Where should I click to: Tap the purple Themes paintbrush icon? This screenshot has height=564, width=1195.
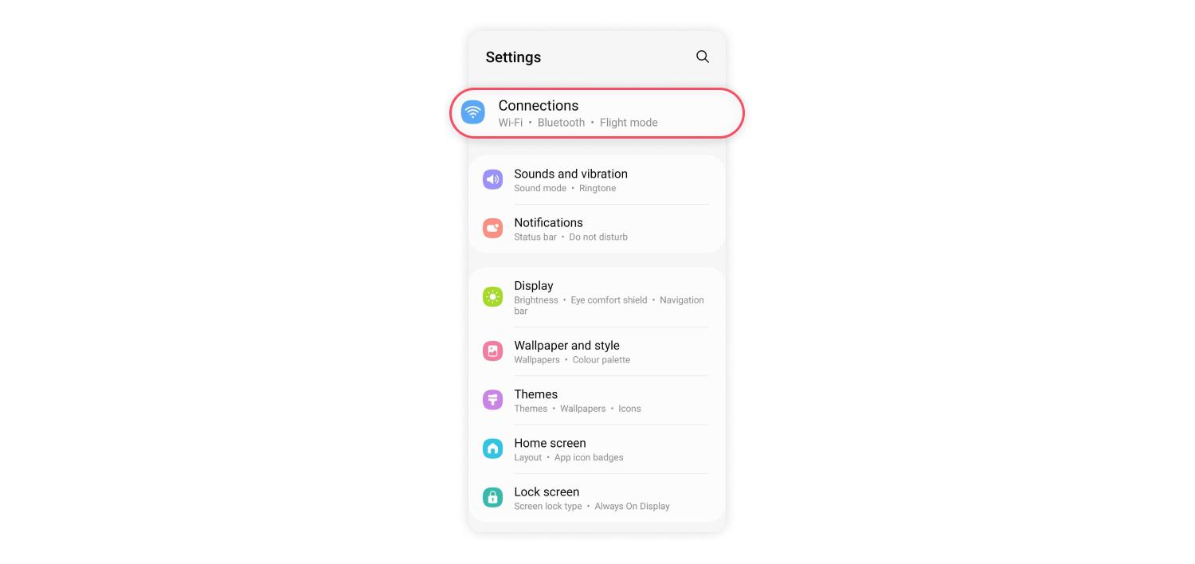point(493,400)
